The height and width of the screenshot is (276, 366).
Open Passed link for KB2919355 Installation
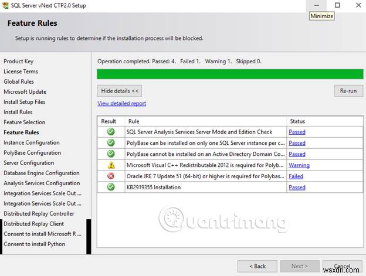coord(297,188)
